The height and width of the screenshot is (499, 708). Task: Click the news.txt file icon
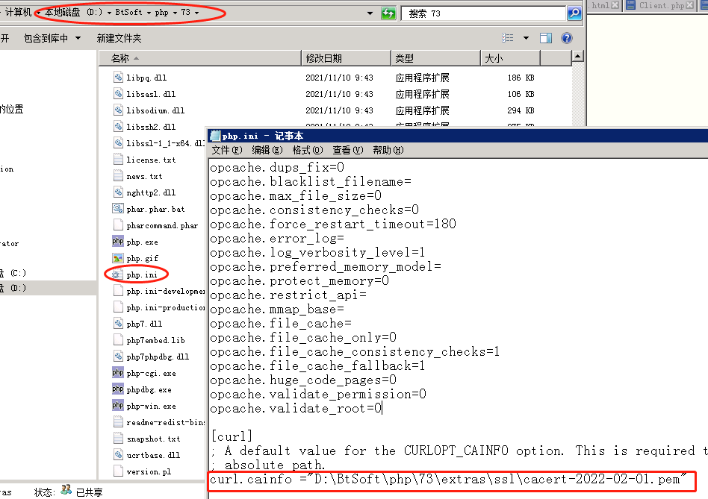pyautogui.click(x=118, y=176)
